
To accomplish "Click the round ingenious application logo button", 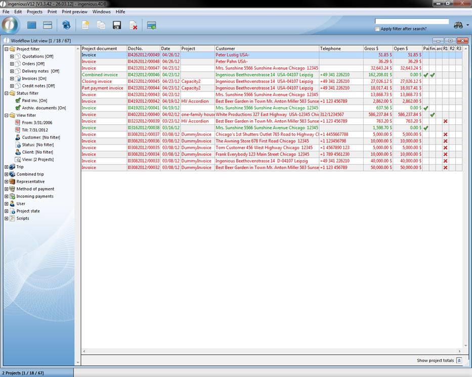I will click(x=10, y=25).
